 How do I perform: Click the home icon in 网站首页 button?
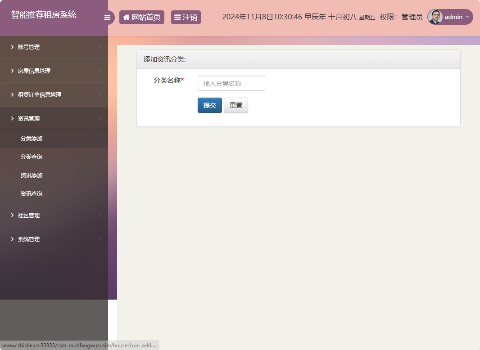[126, 18]
